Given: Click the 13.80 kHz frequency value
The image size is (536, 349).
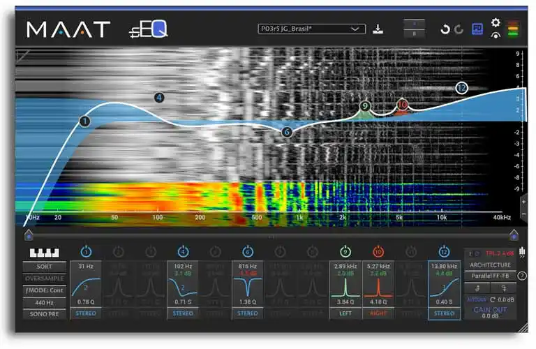Looking at the screenshot, I should (x=444, y=266).
